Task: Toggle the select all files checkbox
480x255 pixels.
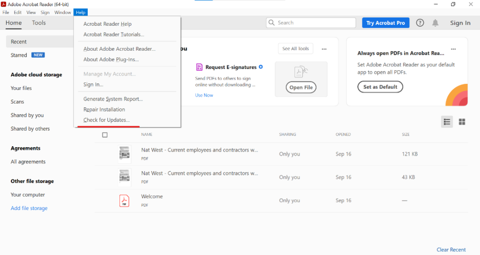Action: point(105,135)
